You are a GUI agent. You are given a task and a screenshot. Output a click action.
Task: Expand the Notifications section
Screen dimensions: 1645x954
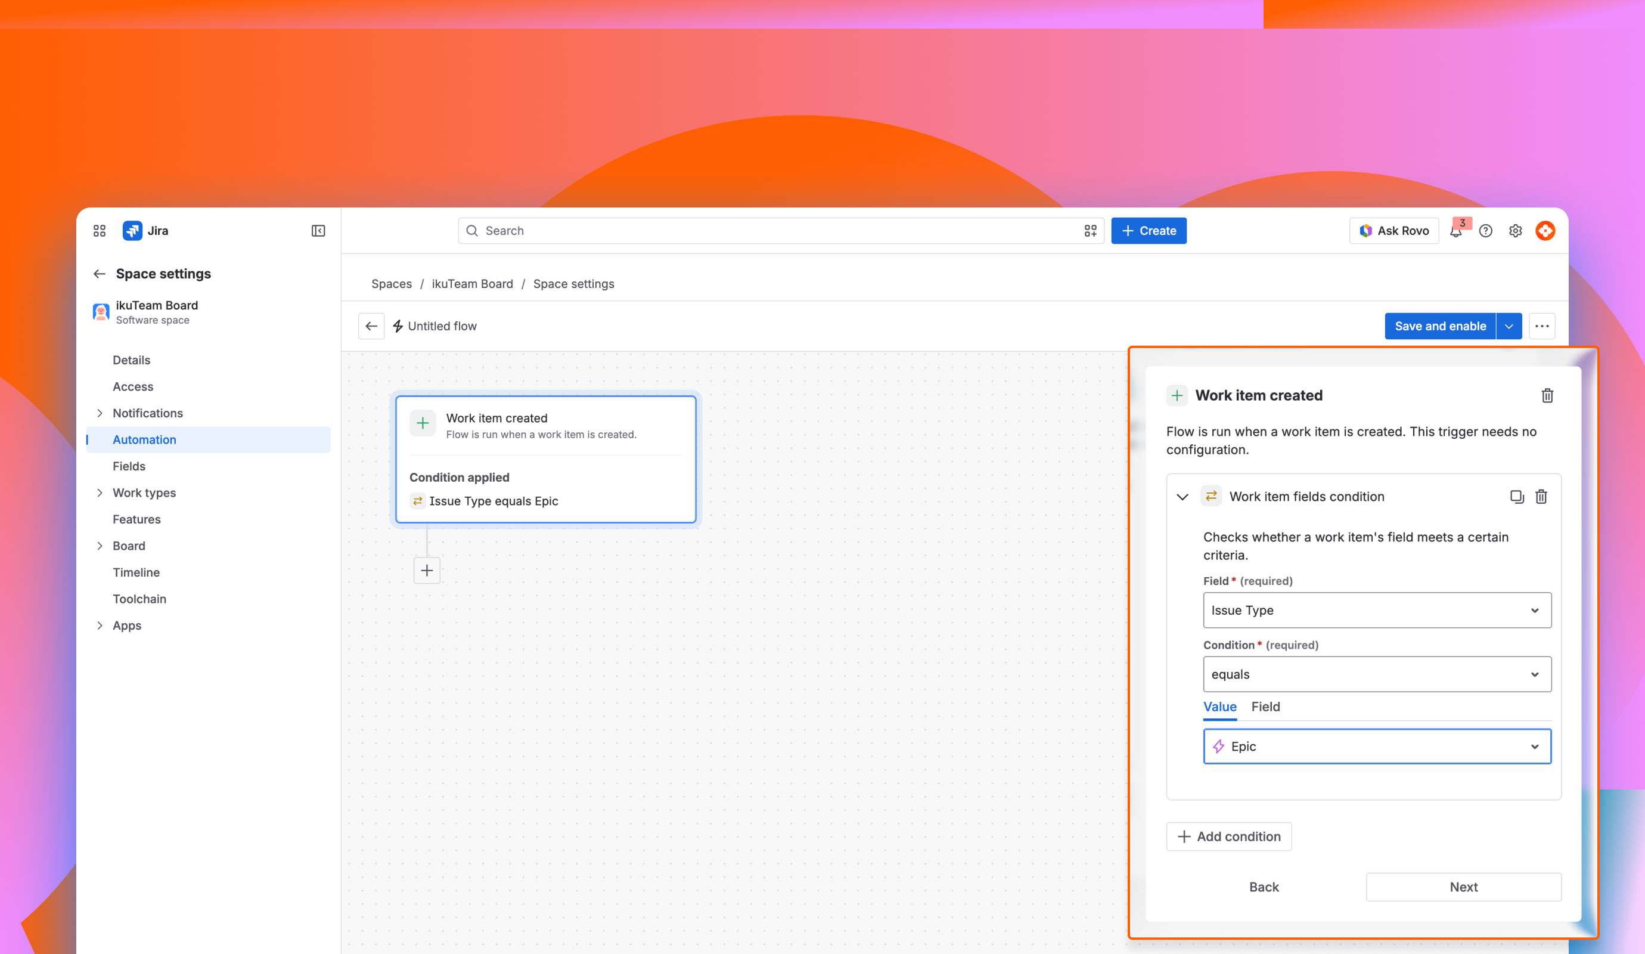pyautogui.click(x=99, y=413)
